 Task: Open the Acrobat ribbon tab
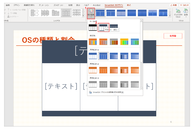(96, 5)
